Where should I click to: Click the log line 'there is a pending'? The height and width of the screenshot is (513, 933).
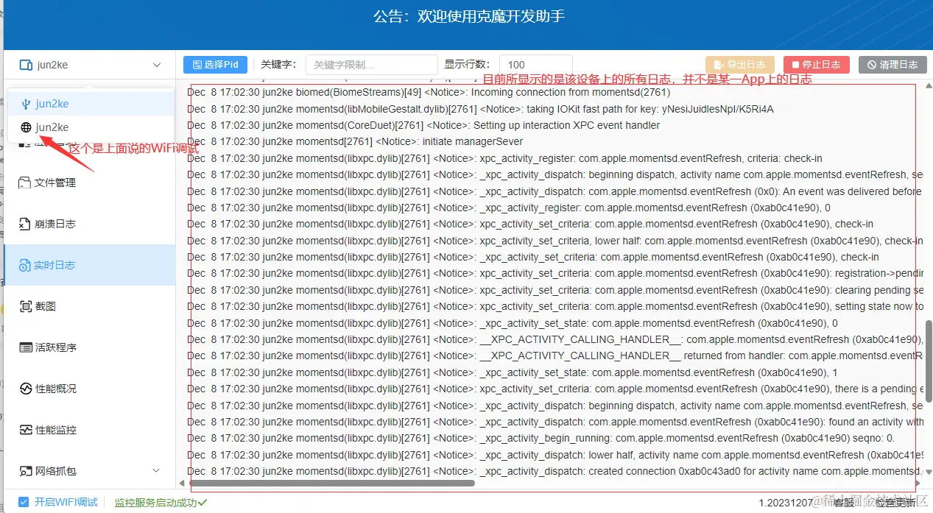pyautogui.click(x=555, y=389)
